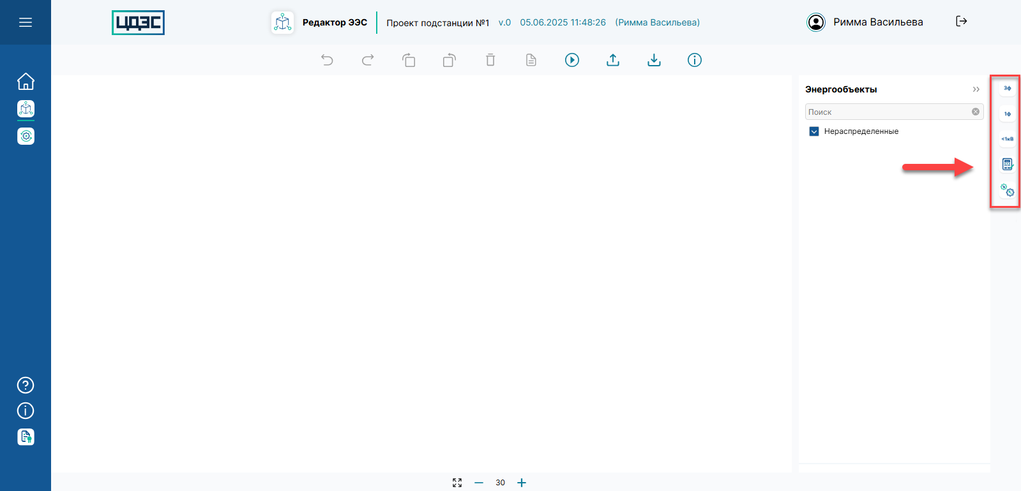Open the hamburger menu

[26, 22]
